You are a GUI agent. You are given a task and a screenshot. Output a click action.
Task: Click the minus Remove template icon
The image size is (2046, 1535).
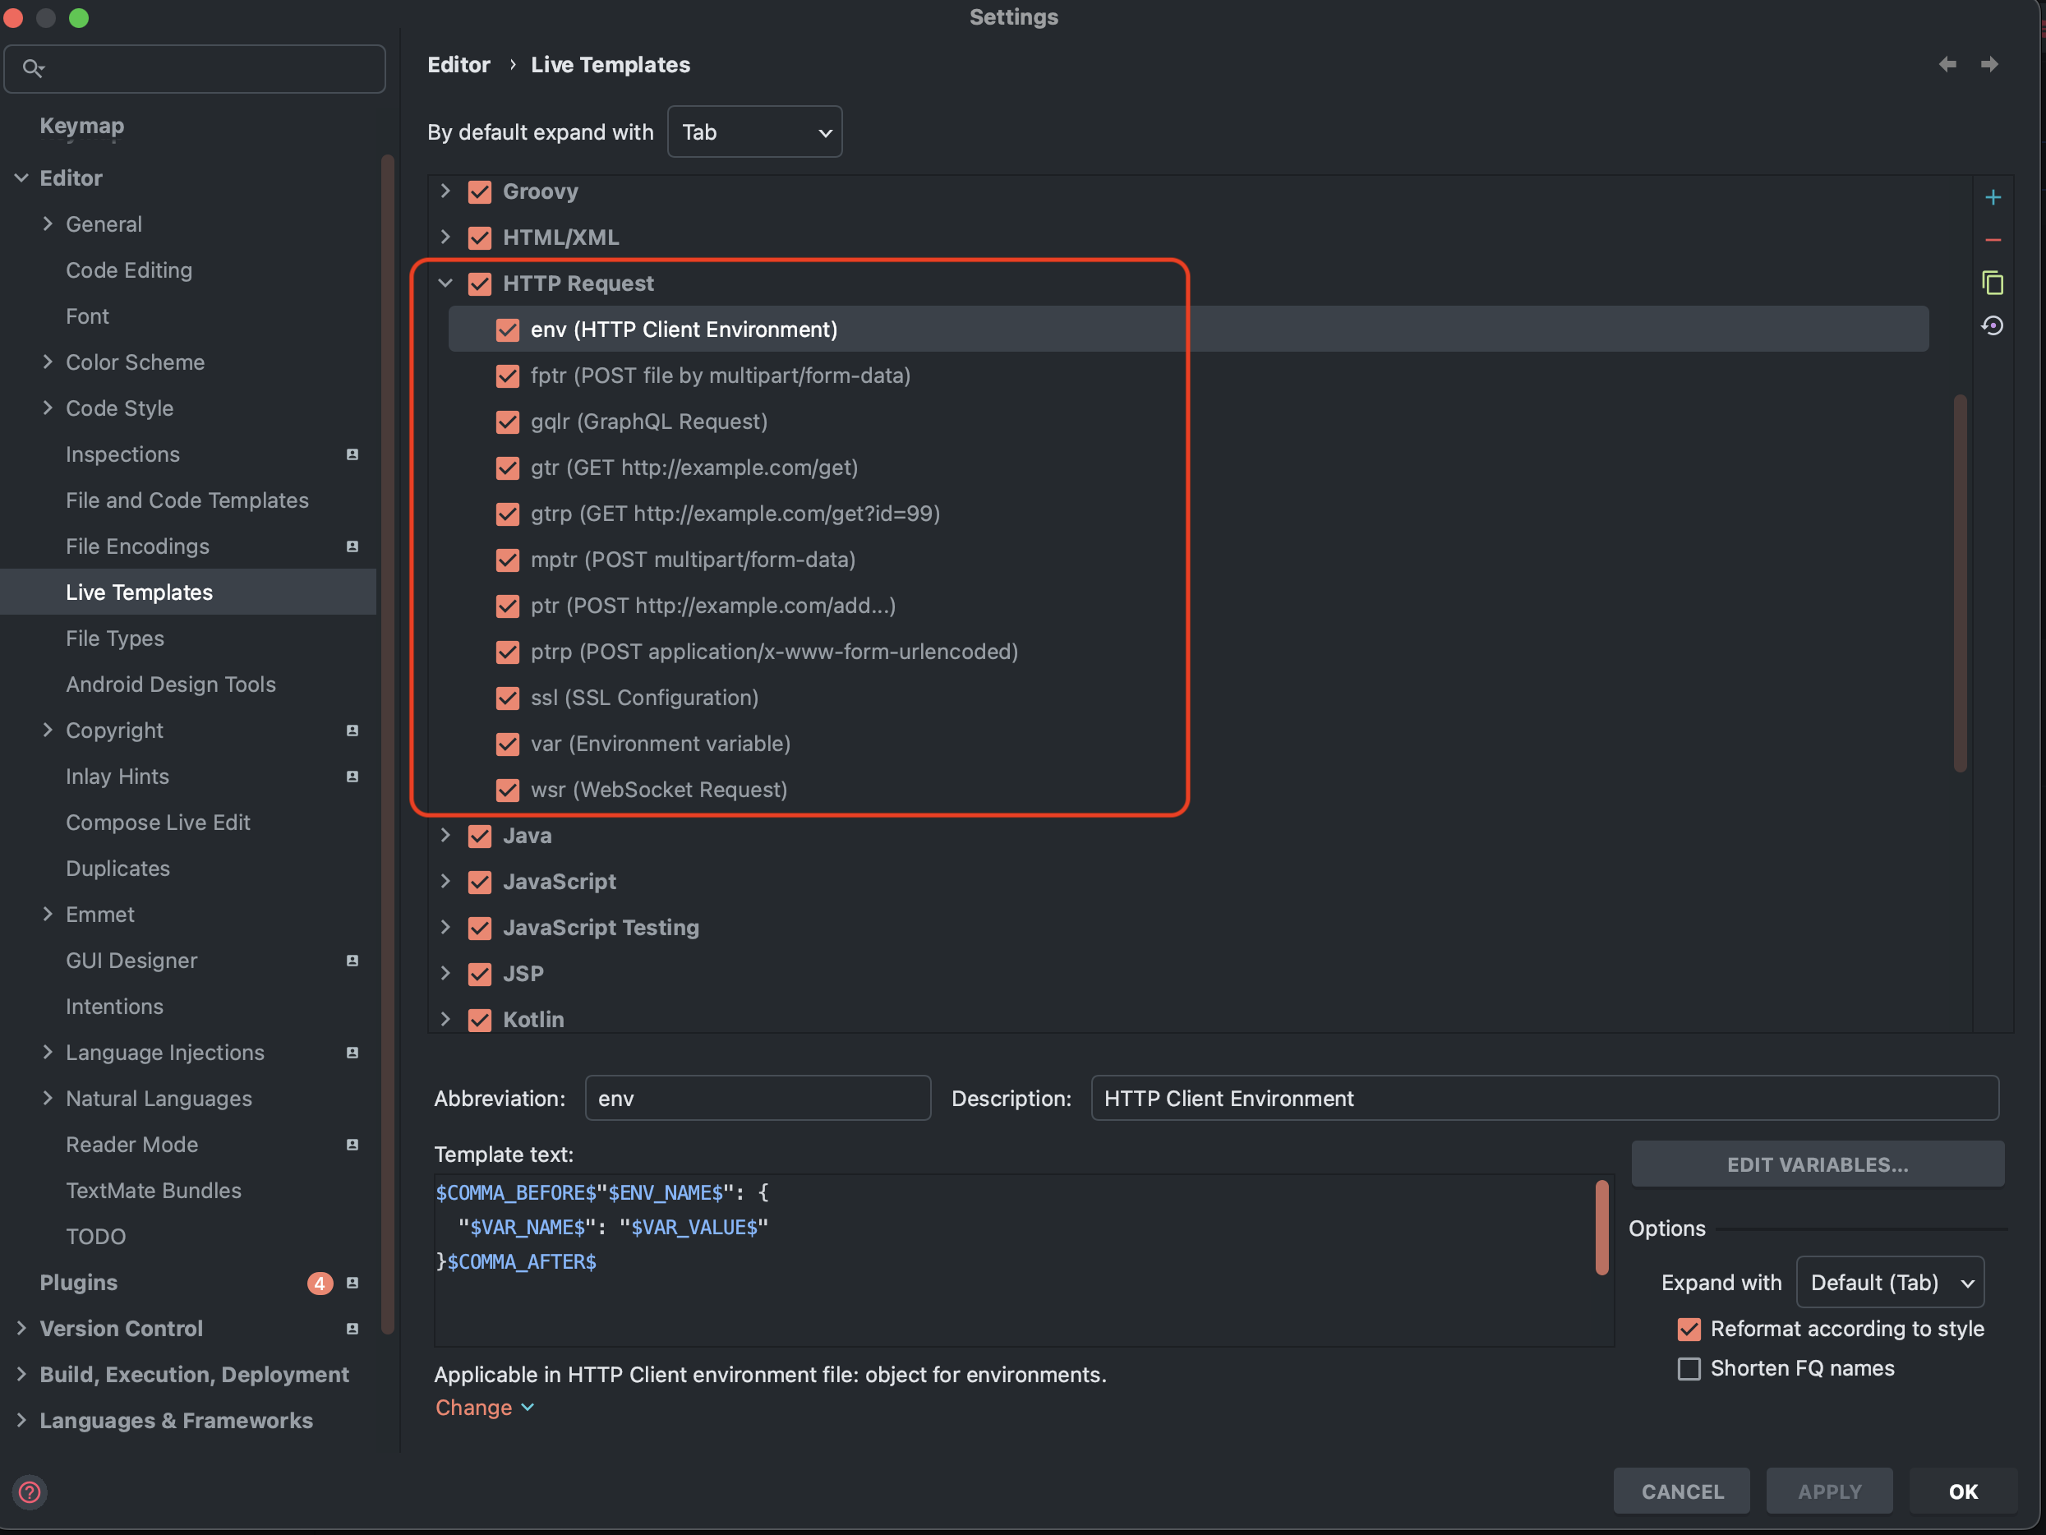[1993, 241]
